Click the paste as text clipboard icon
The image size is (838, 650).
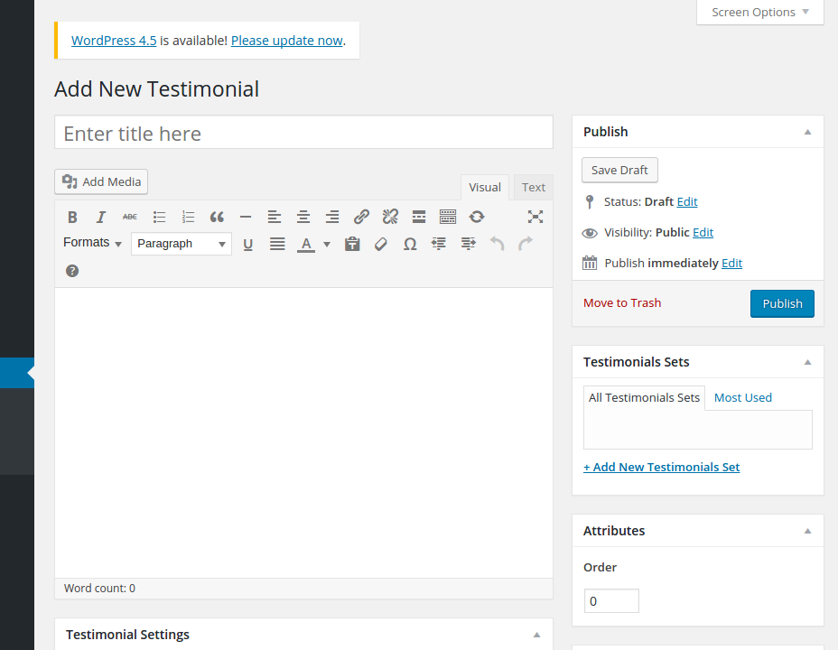[352, 244]
